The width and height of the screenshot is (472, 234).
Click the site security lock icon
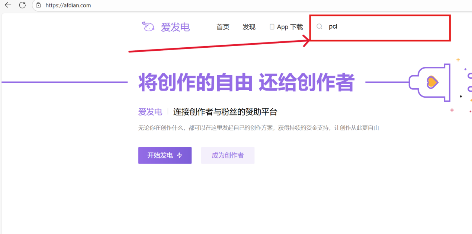click(x=38, y=5)
